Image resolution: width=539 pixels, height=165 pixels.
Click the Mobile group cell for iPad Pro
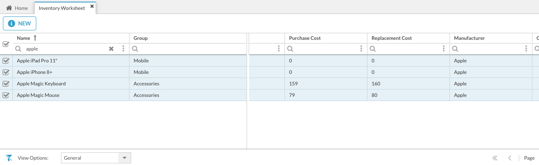coord(188,61)
